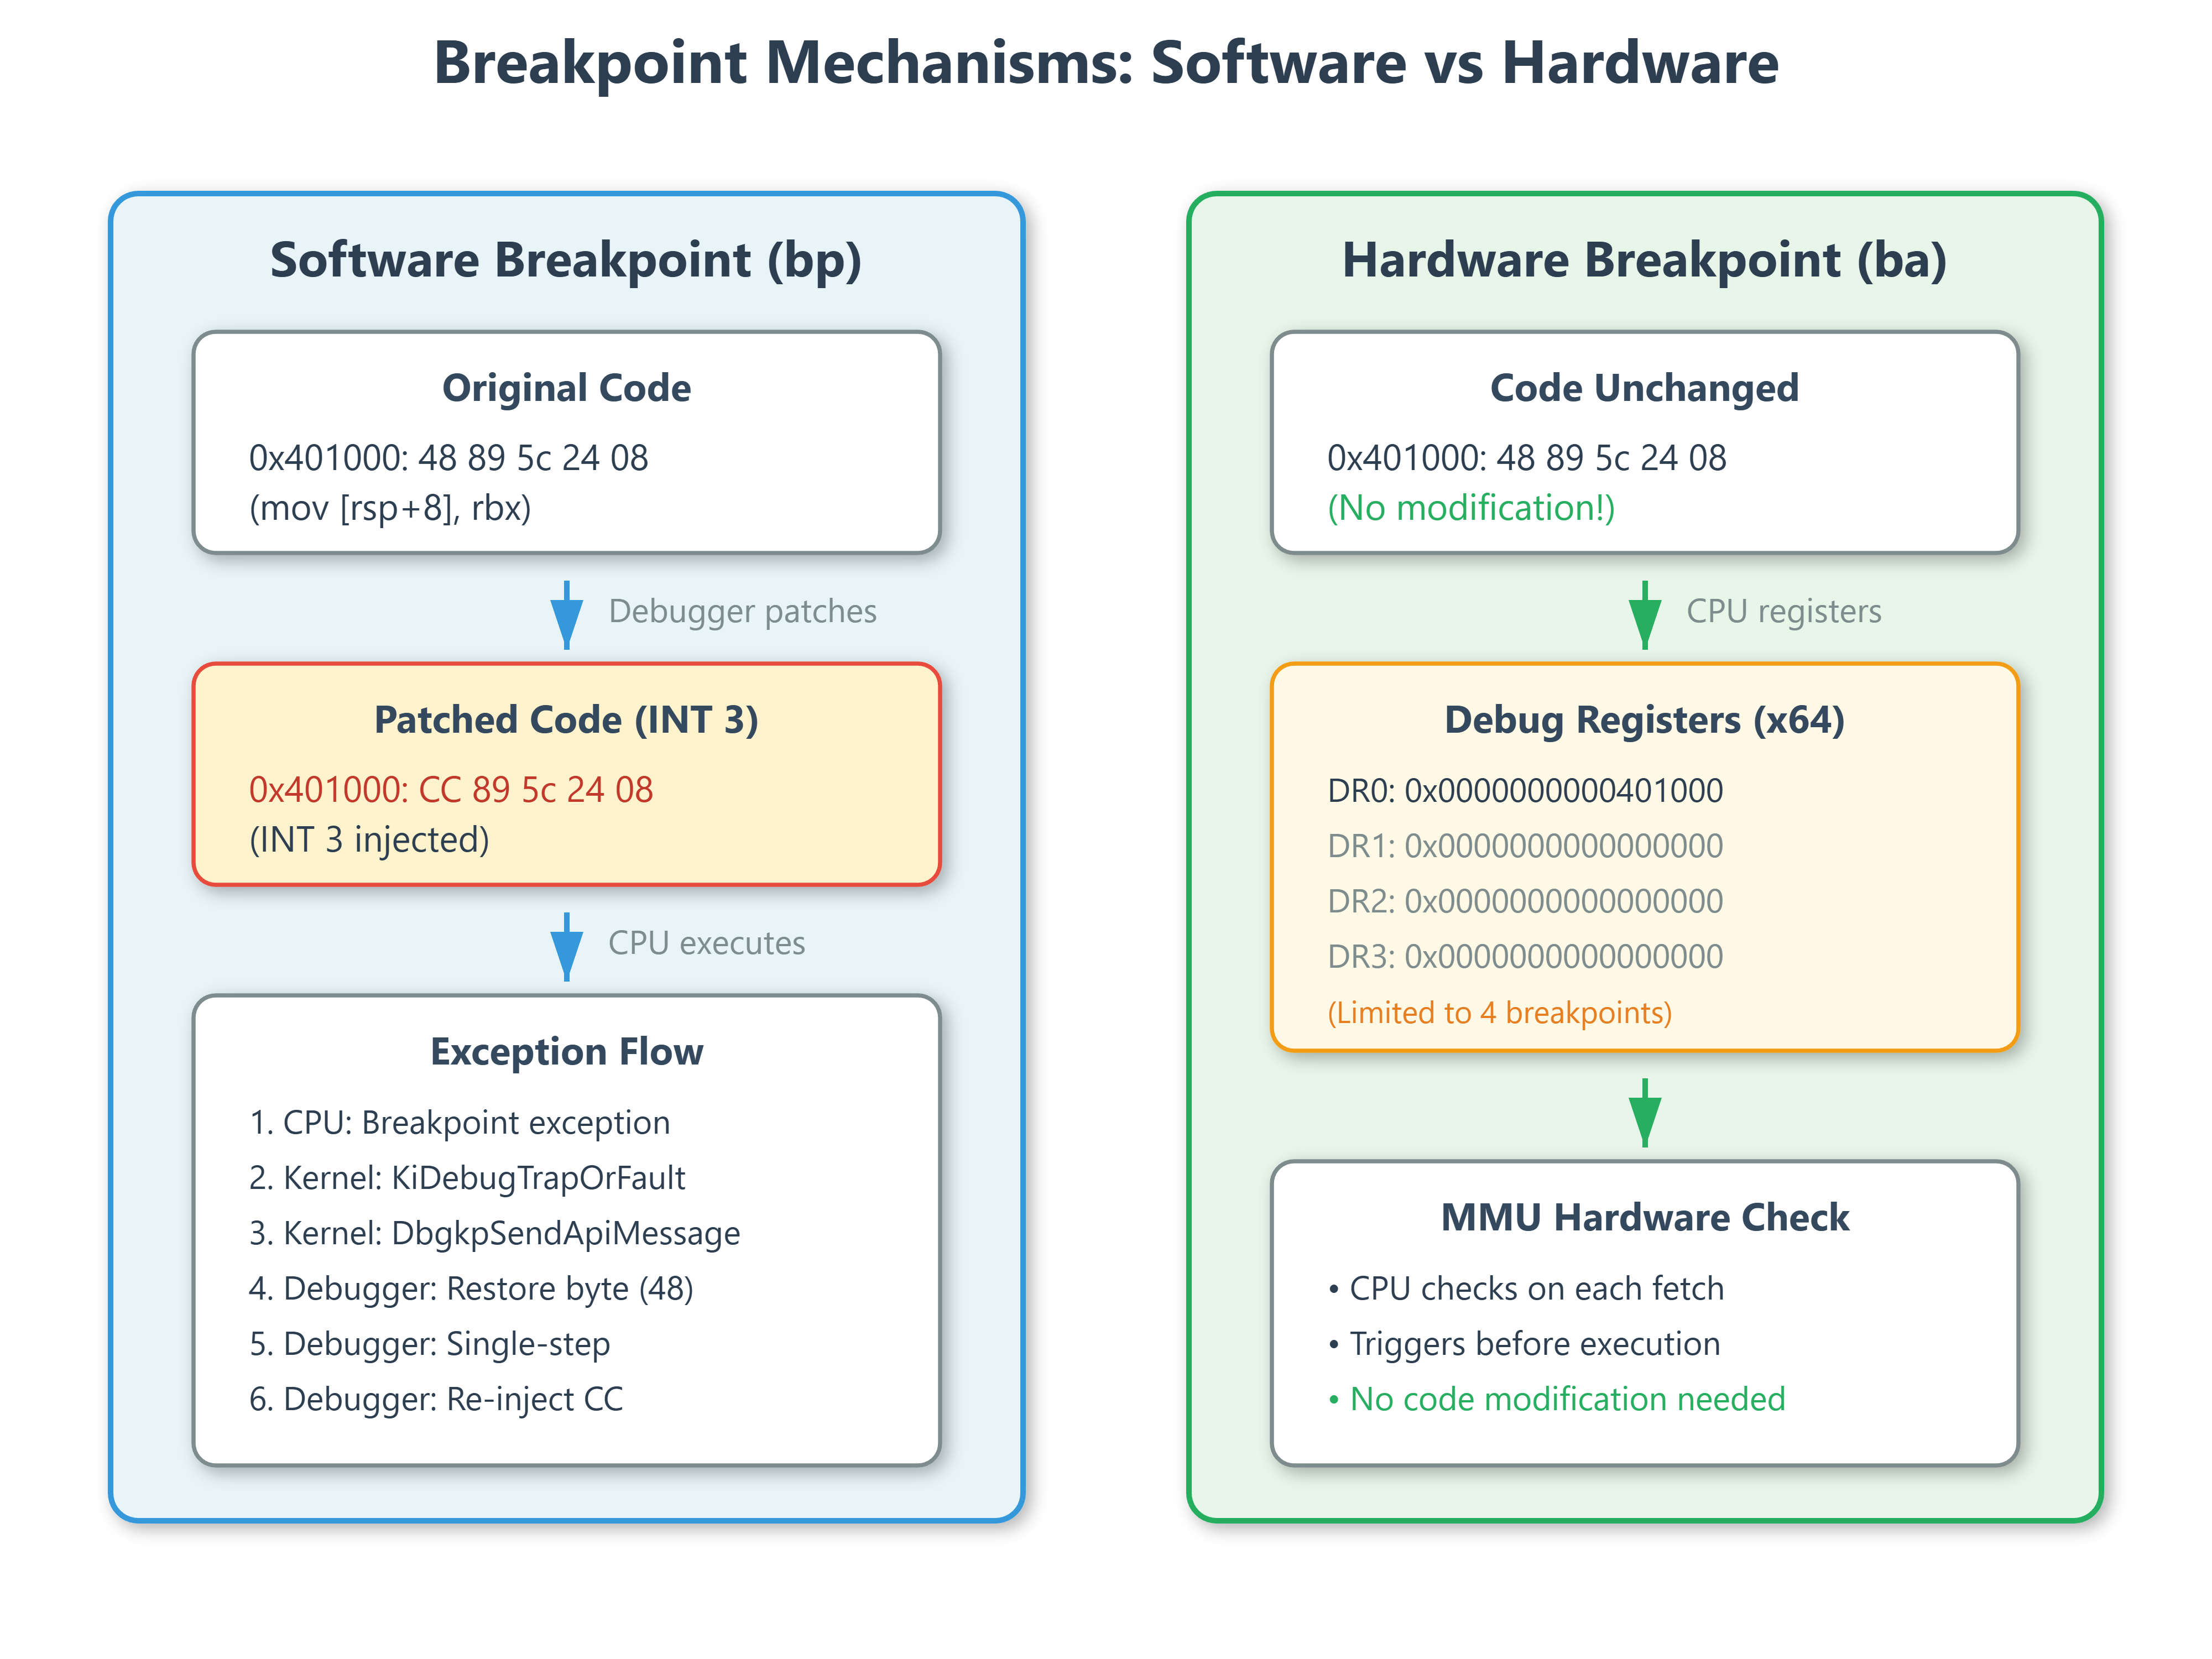Click the main 'Breakpoint Mechanisms' title

tap(1106, 63)
